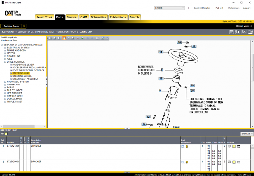Click the comment bubble under STEERING LINK header

[x=2, y=134]
